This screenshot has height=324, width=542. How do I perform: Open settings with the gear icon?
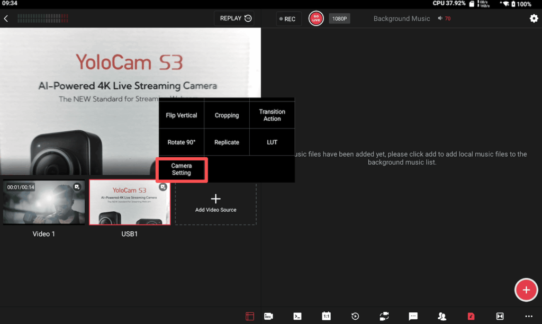click(534, 19)
